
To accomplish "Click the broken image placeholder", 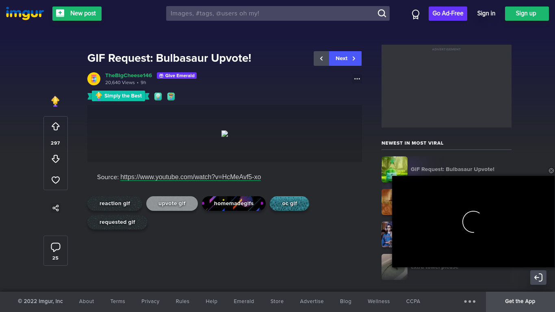I will (225, 134).
